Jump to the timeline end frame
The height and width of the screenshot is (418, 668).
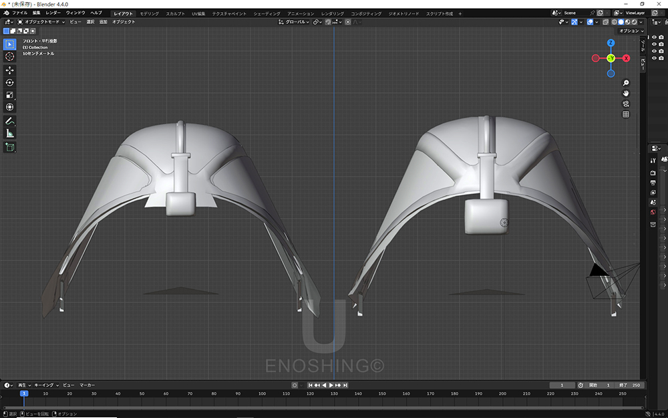coord(345,385)
